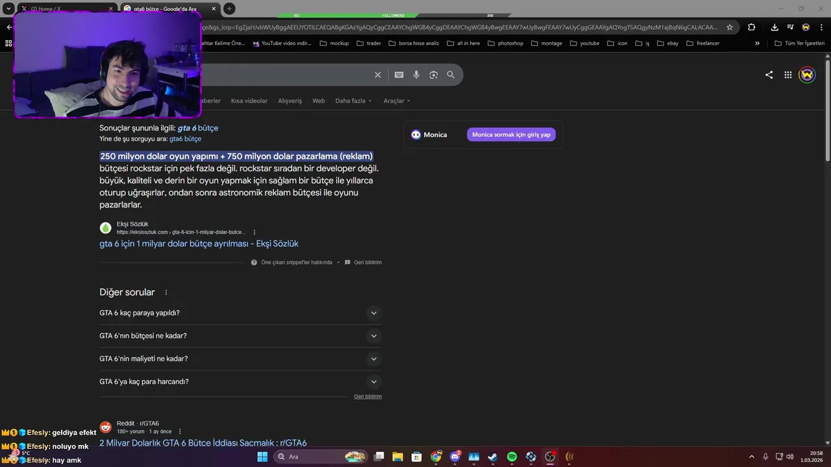
Task: Search instead for gta6 bütçe link
Action: [185, 139]
